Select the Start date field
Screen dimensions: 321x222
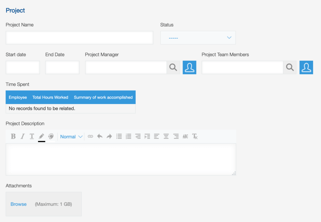click(23, 67)
